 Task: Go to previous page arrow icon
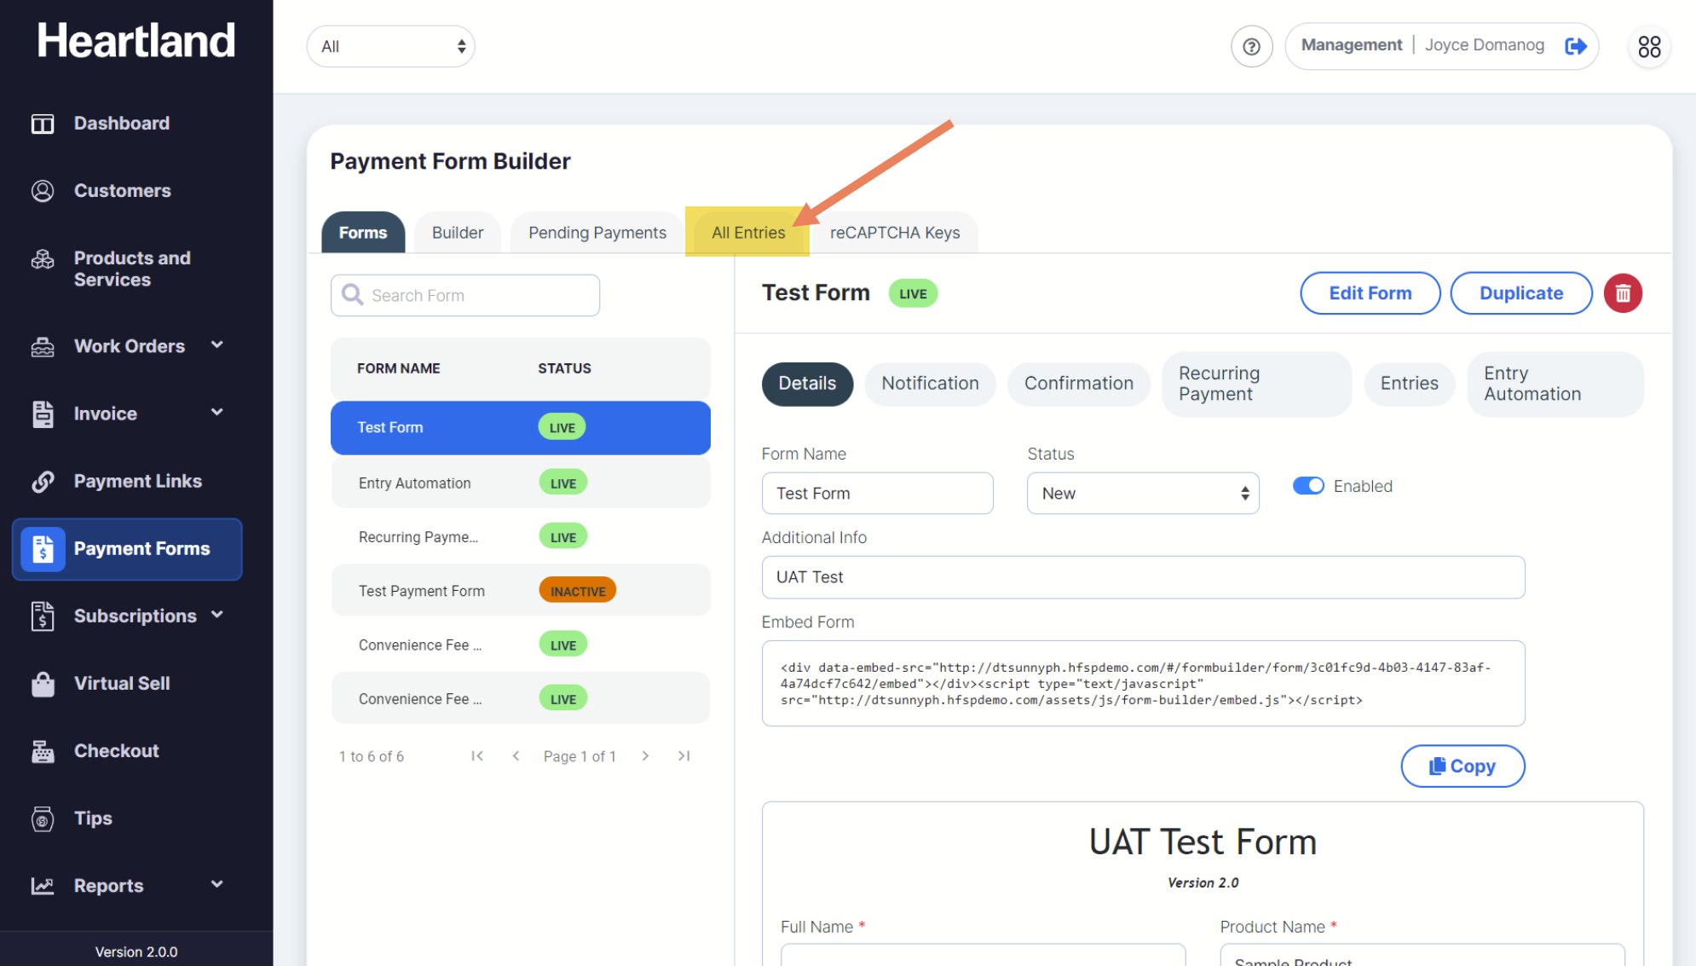516,755
